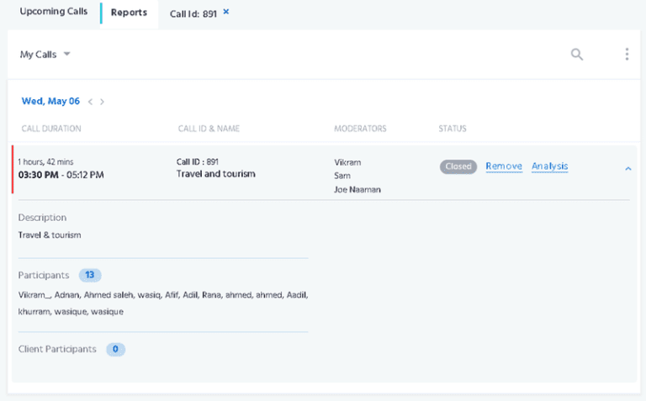The image size is (646, 401).
Task: Open the Analysis link
Action: 549,166
